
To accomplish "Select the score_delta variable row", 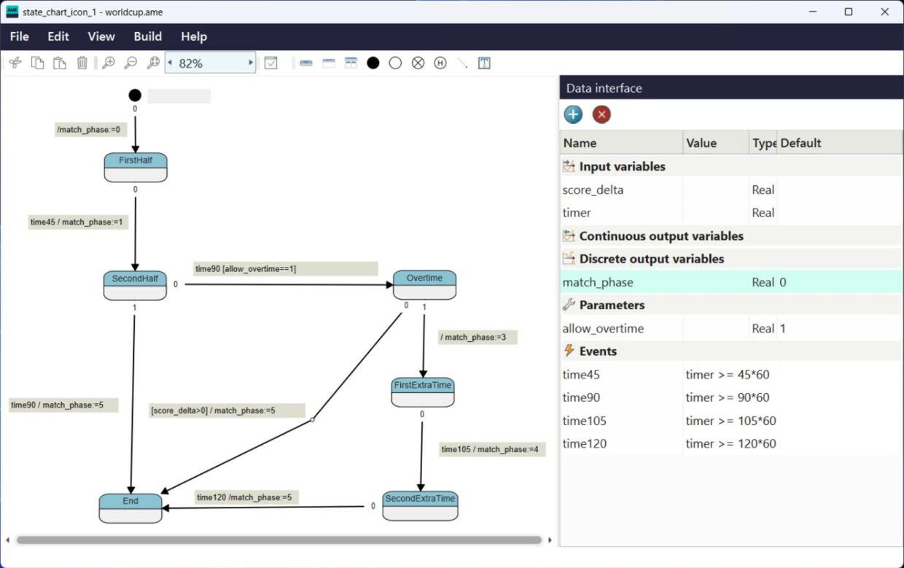I will (x=731, y=190).
